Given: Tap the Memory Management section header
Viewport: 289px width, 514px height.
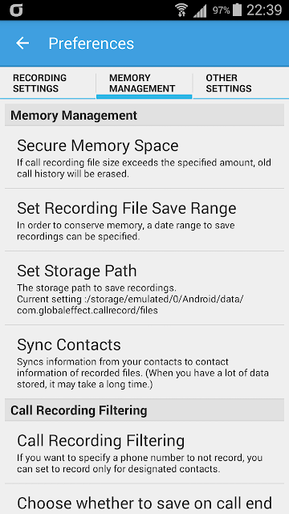Looking at the screenshot, I should (x=144, y=115).
